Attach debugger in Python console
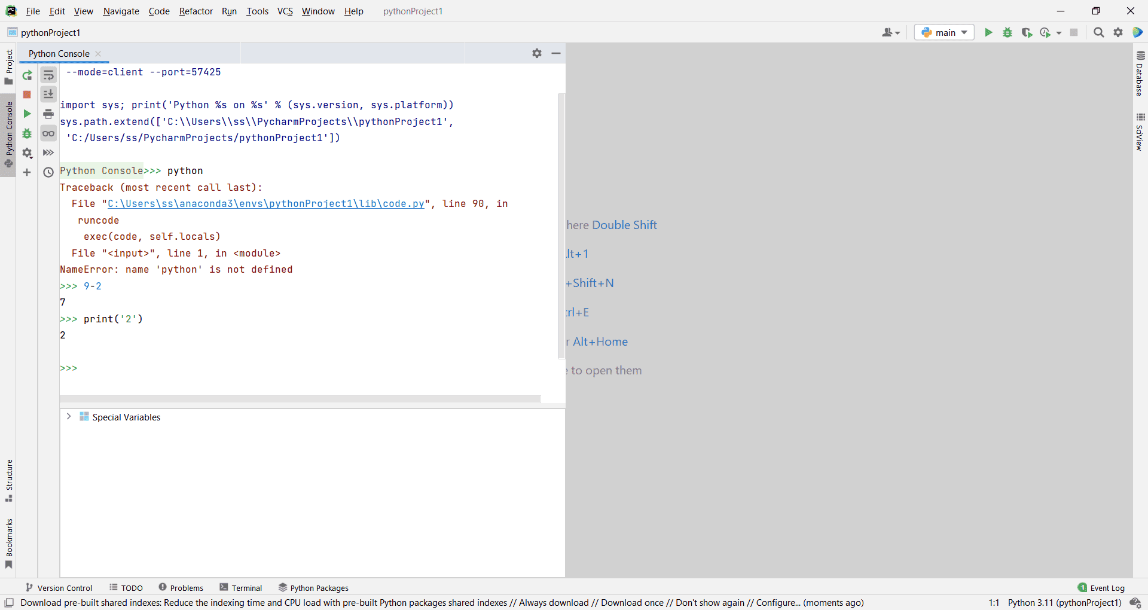Image resolution: width=1148 pixels, height=610 pixels. pyautogui.click(x=27, y=133)
